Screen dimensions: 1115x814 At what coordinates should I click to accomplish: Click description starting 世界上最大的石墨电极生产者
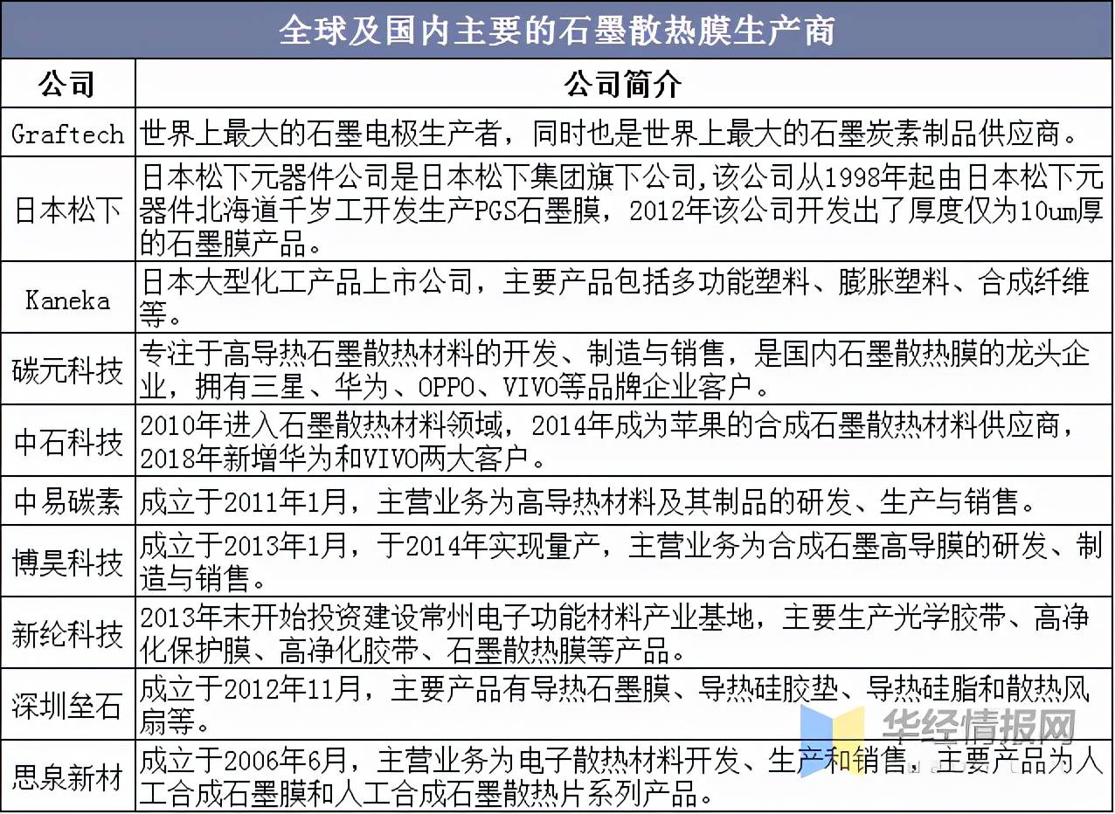coord(624,133)
